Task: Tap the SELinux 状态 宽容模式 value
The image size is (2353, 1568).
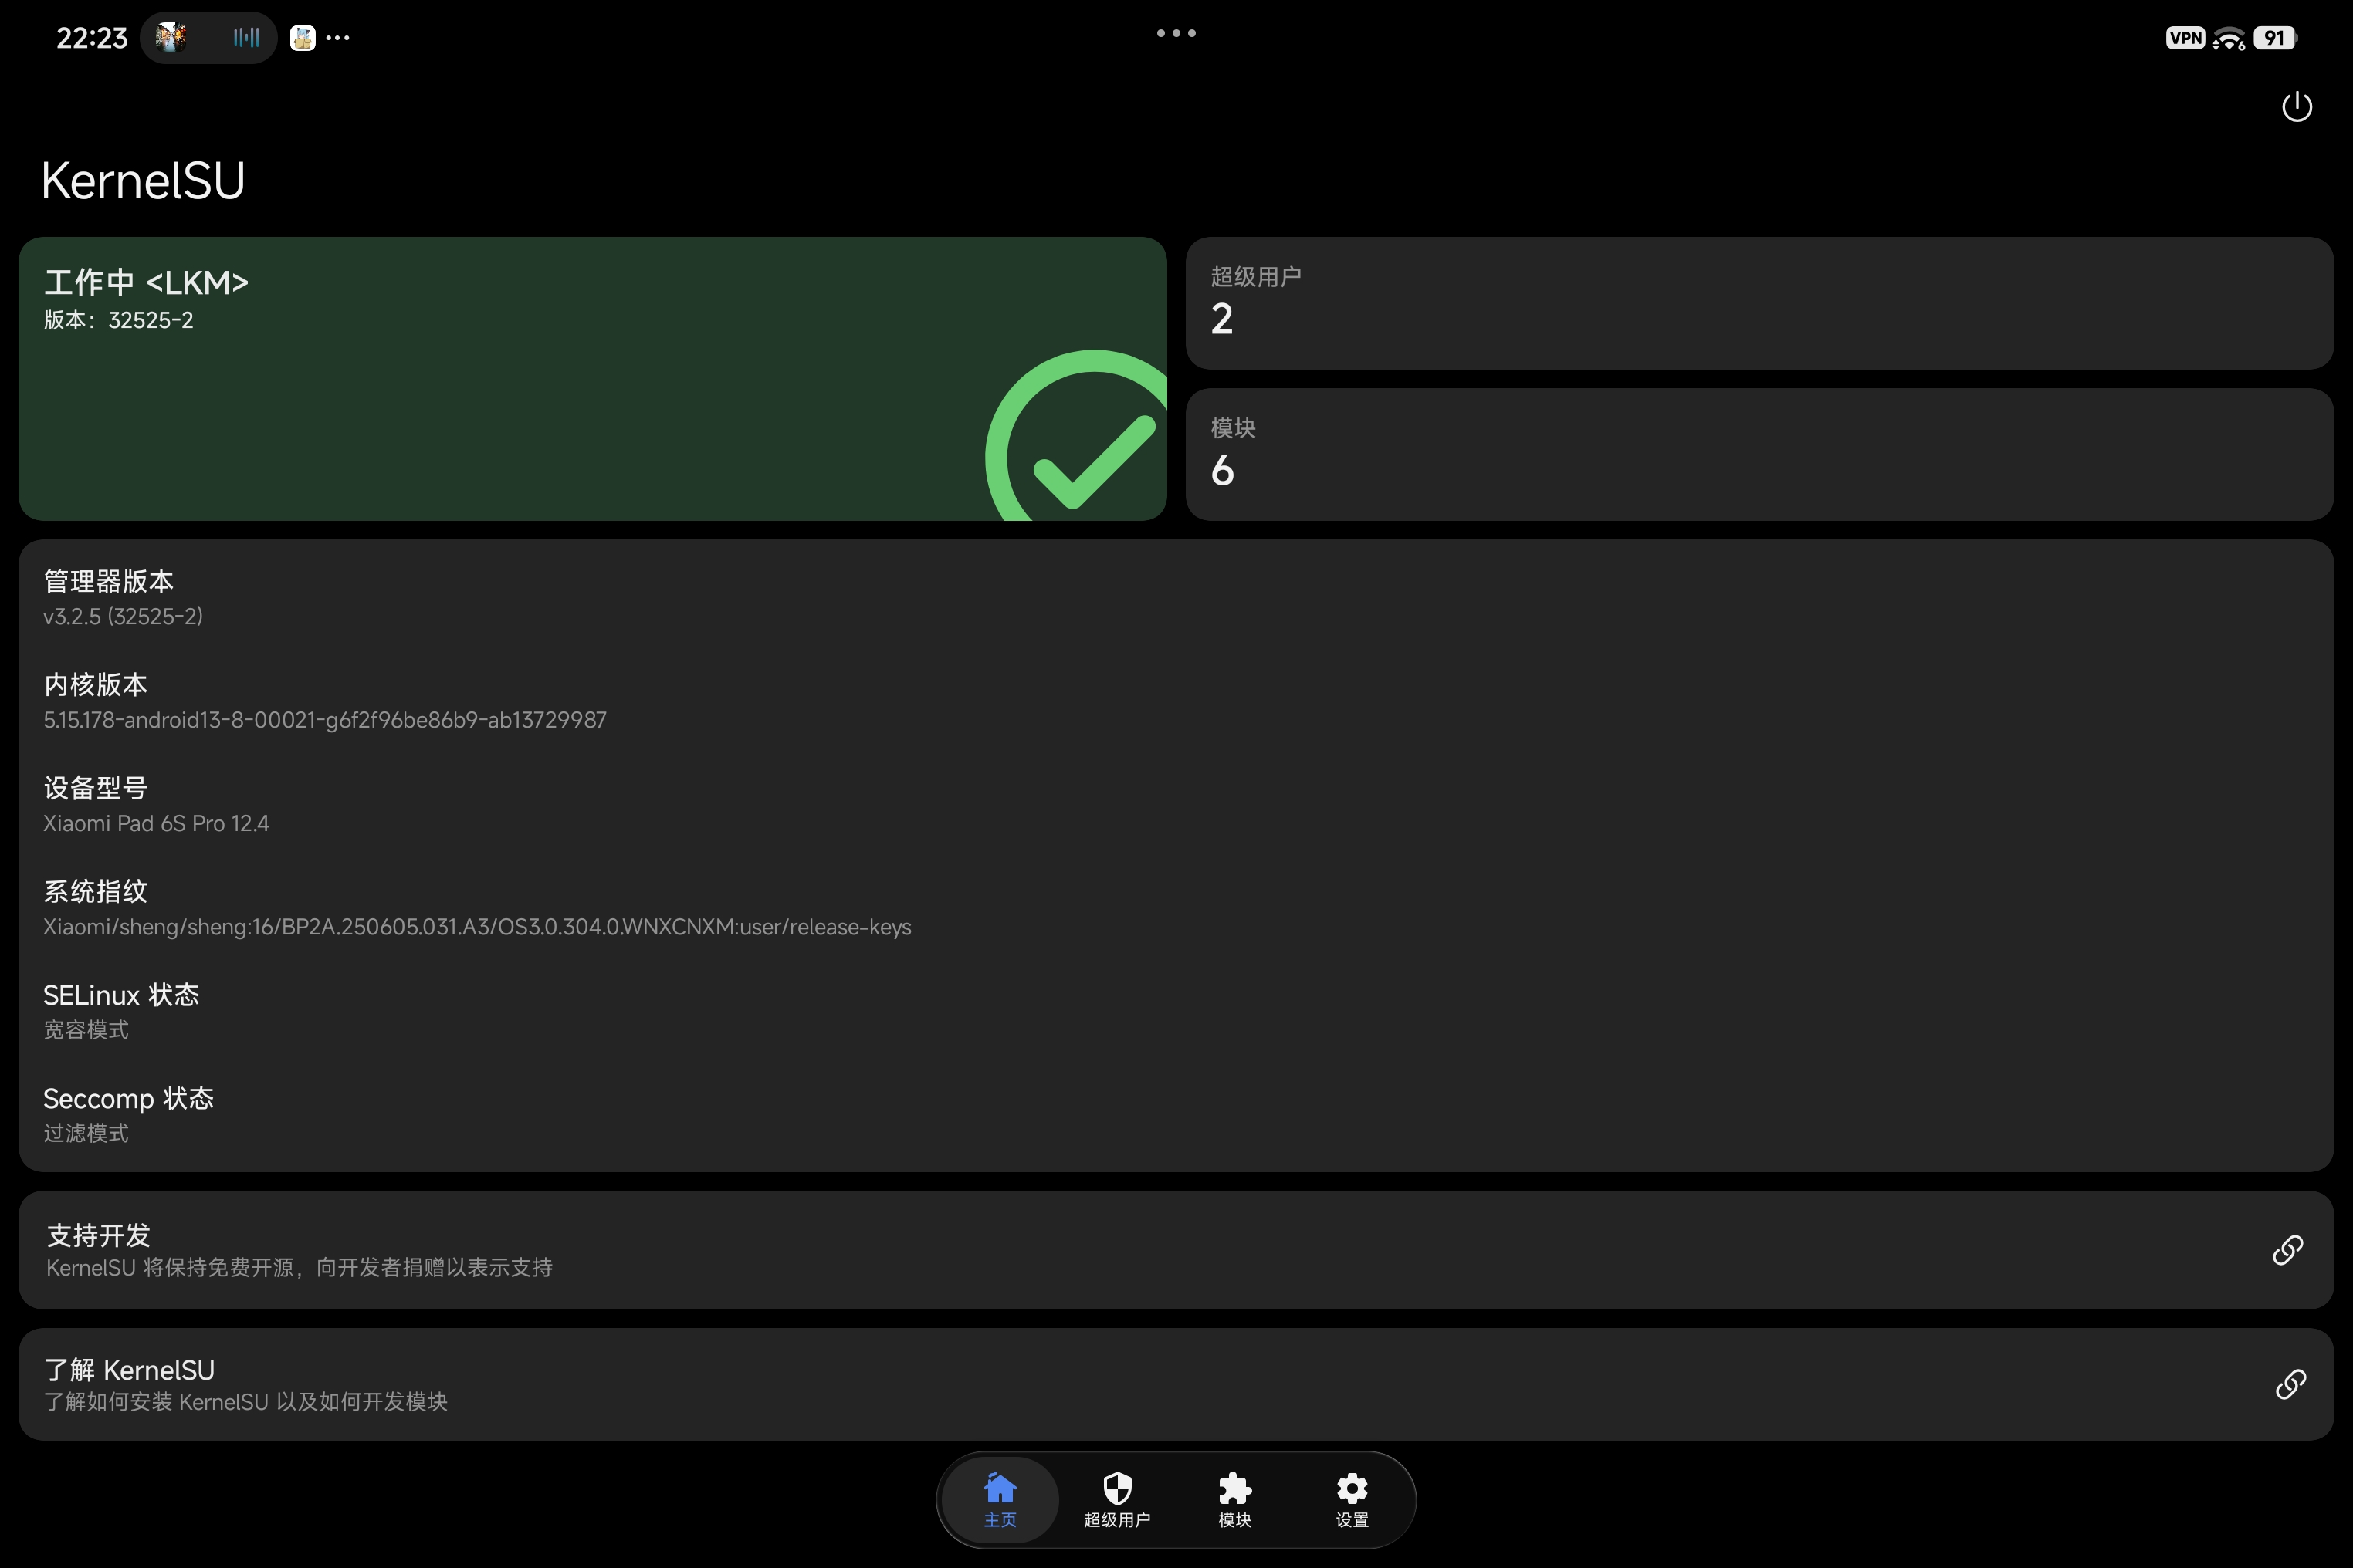Action: 86,1030
